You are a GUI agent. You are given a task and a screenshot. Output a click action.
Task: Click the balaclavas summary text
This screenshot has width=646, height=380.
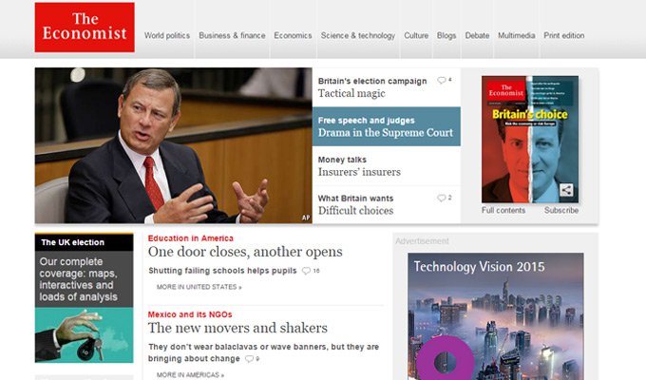tap(264, 352)
